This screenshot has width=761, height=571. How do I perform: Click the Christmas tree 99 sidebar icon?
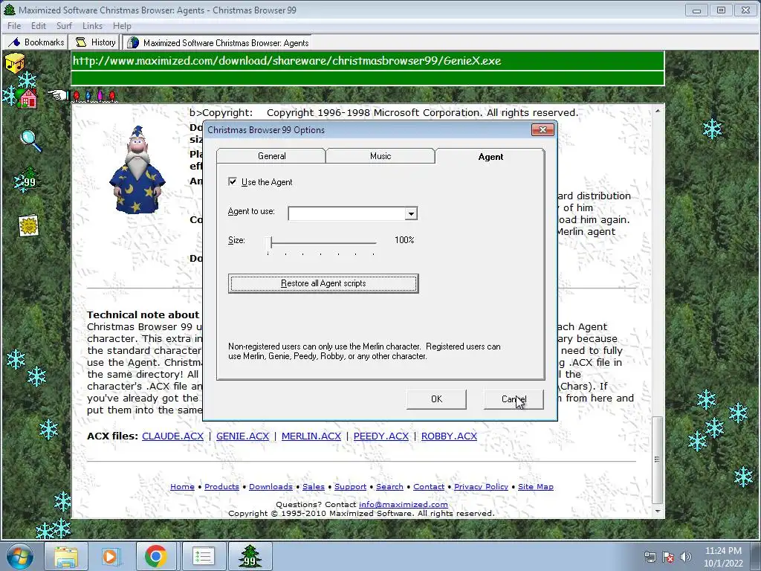pyautogui.click(x=29, y=179)
